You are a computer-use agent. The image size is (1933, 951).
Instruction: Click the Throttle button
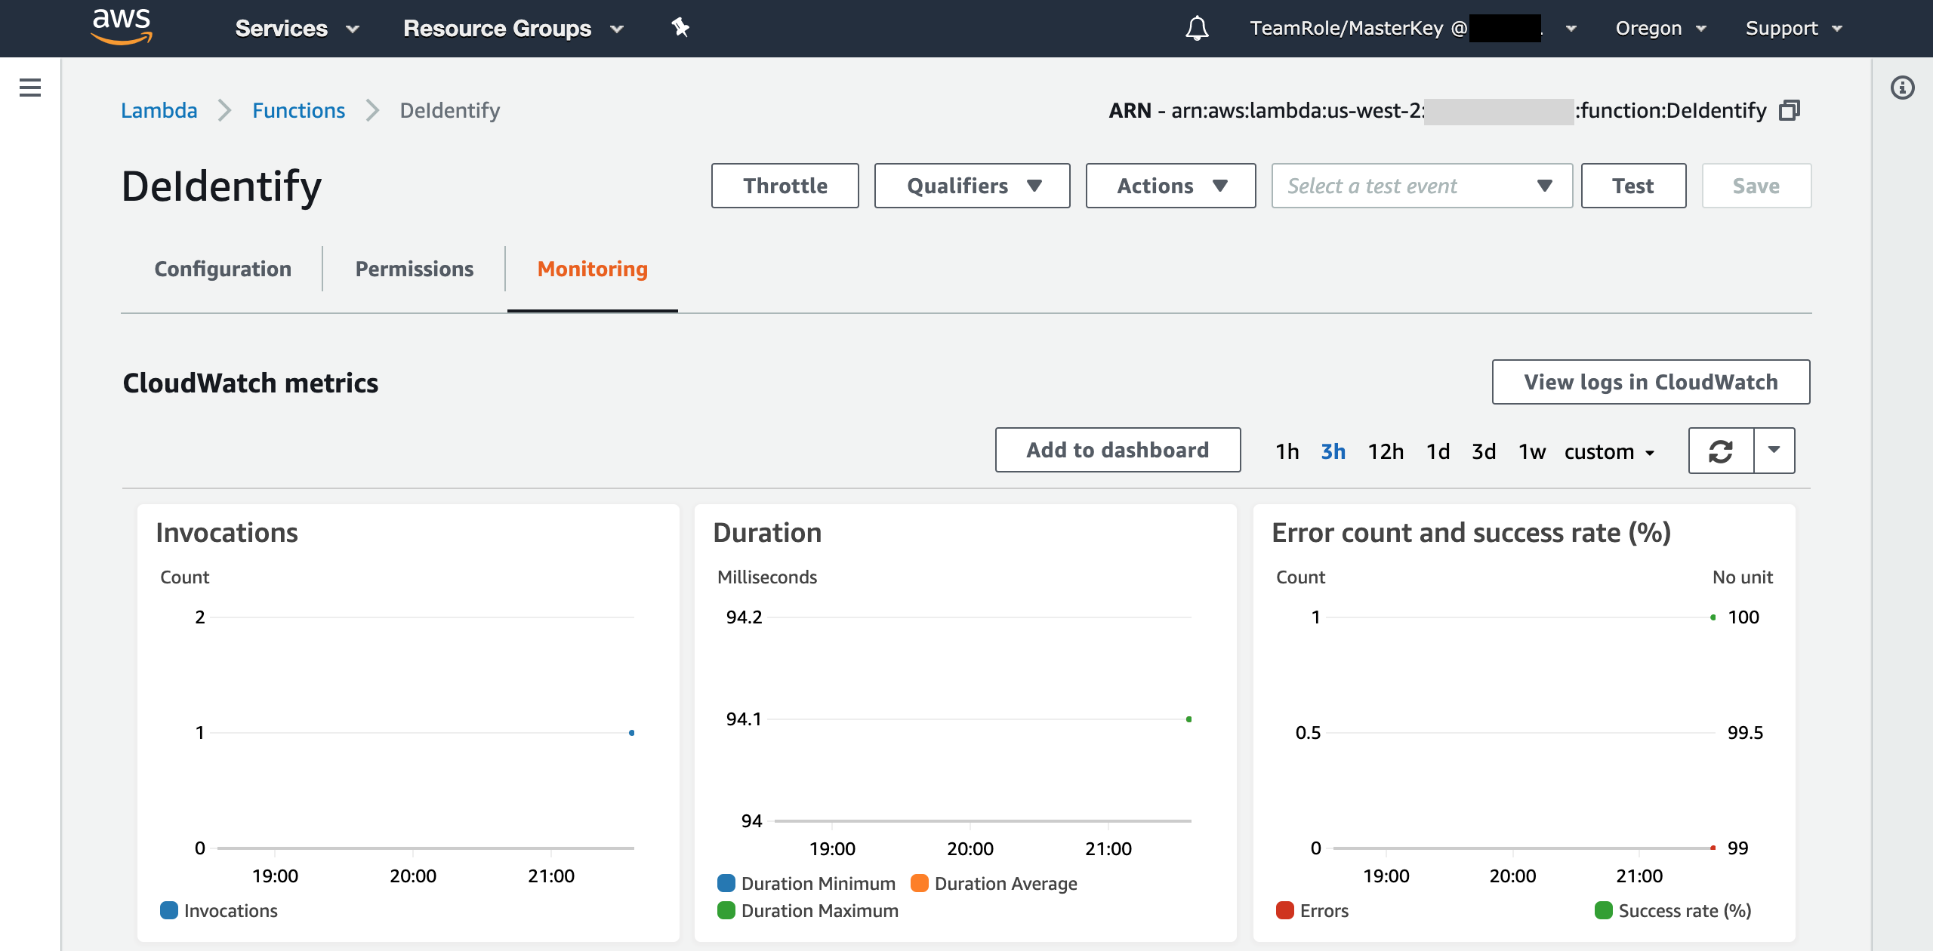[x=785, y=186]
